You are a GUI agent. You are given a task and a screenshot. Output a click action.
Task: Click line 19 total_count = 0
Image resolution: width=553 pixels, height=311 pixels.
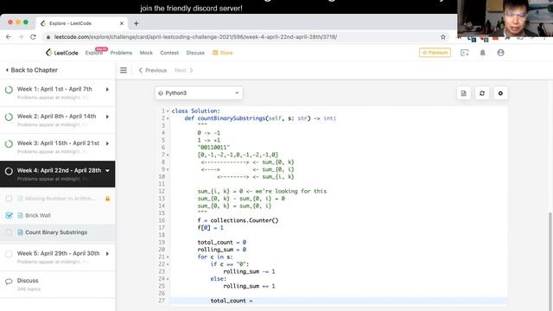222,243
